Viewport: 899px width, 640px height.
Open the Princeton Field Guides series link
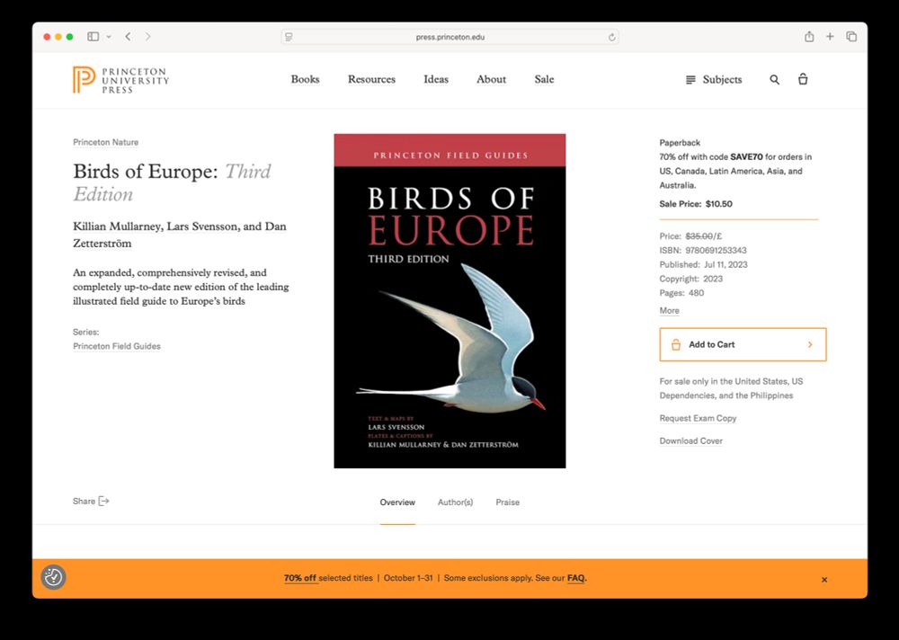[116, 346]
